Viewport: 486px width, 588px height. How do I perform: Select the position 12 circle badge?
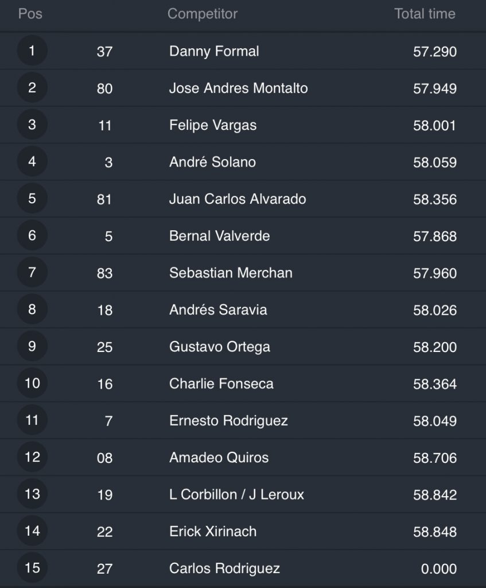pyautogui.click(x=32, y=457)
